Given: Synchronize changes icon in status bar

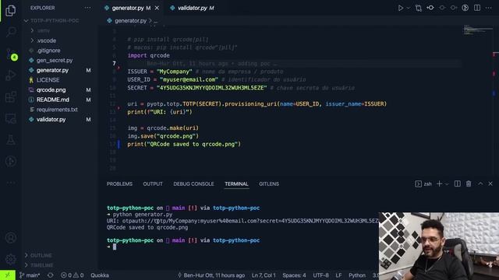Looking at the screenshot, I should (50, 275).
